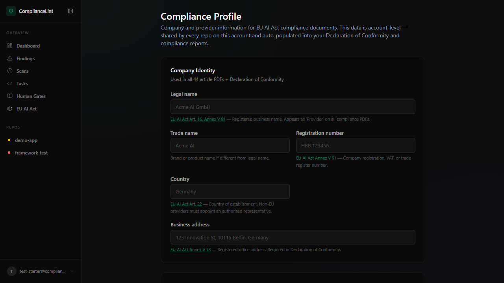Click the Business address text field
Image resolution: width=504 pixels, height=283 pixels.
(293, 237)
